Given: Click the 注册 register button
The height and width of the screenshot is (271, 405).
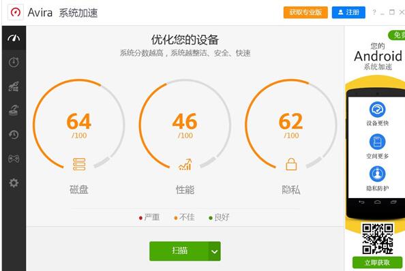Looking at the screenshot, I should pyautogui.click(x=348, y=12).
